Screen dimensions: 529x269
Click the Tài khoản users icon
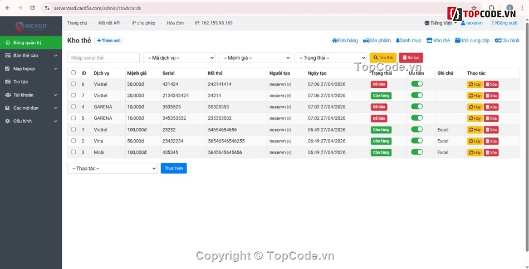(8, 95)
